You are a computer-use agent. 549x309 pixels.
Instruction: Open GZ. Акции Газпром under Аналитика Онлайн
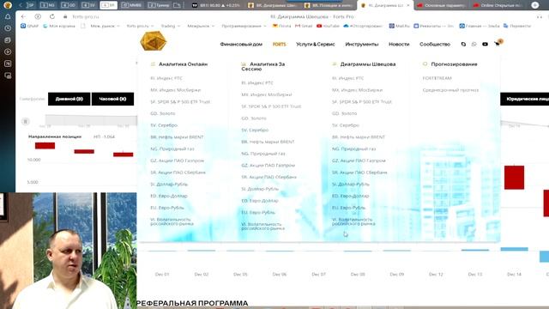click(x=178, y=161)
